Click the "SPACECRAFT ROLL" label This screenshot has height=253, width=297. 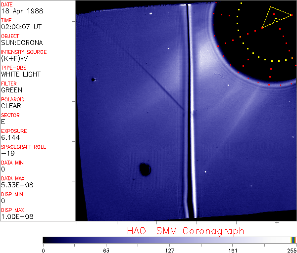pyautogui.click(x=24, y=147)
